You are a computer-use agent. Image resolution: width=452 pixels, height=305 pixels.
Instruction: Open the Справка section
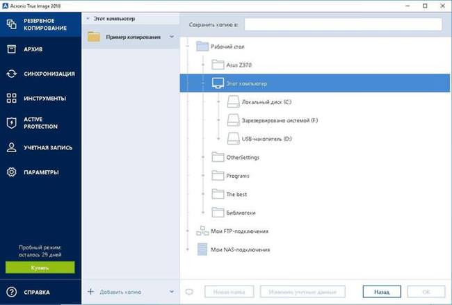pyautogui.click(x=40, y=292)
